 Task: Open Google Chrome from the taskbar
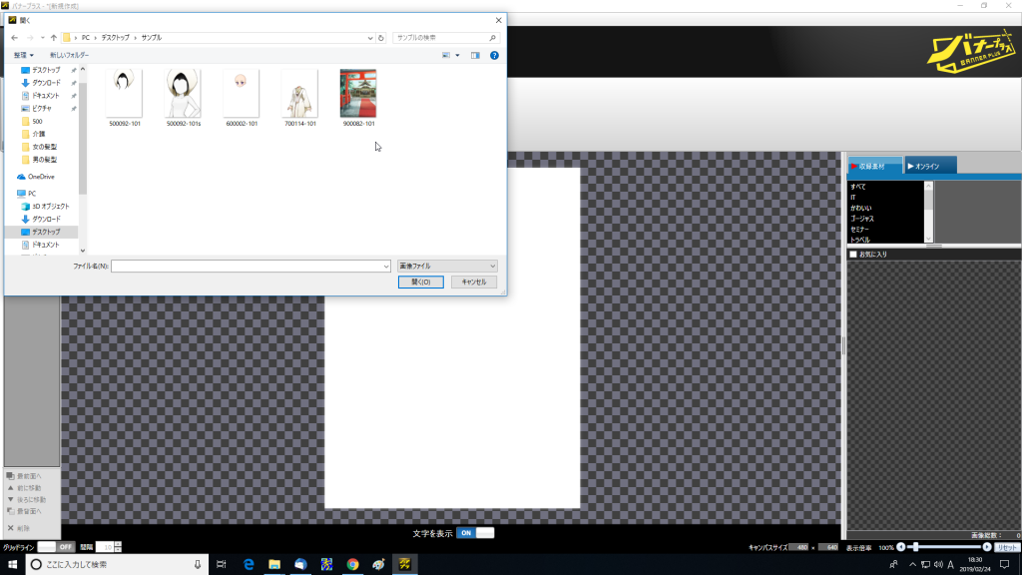352,564
